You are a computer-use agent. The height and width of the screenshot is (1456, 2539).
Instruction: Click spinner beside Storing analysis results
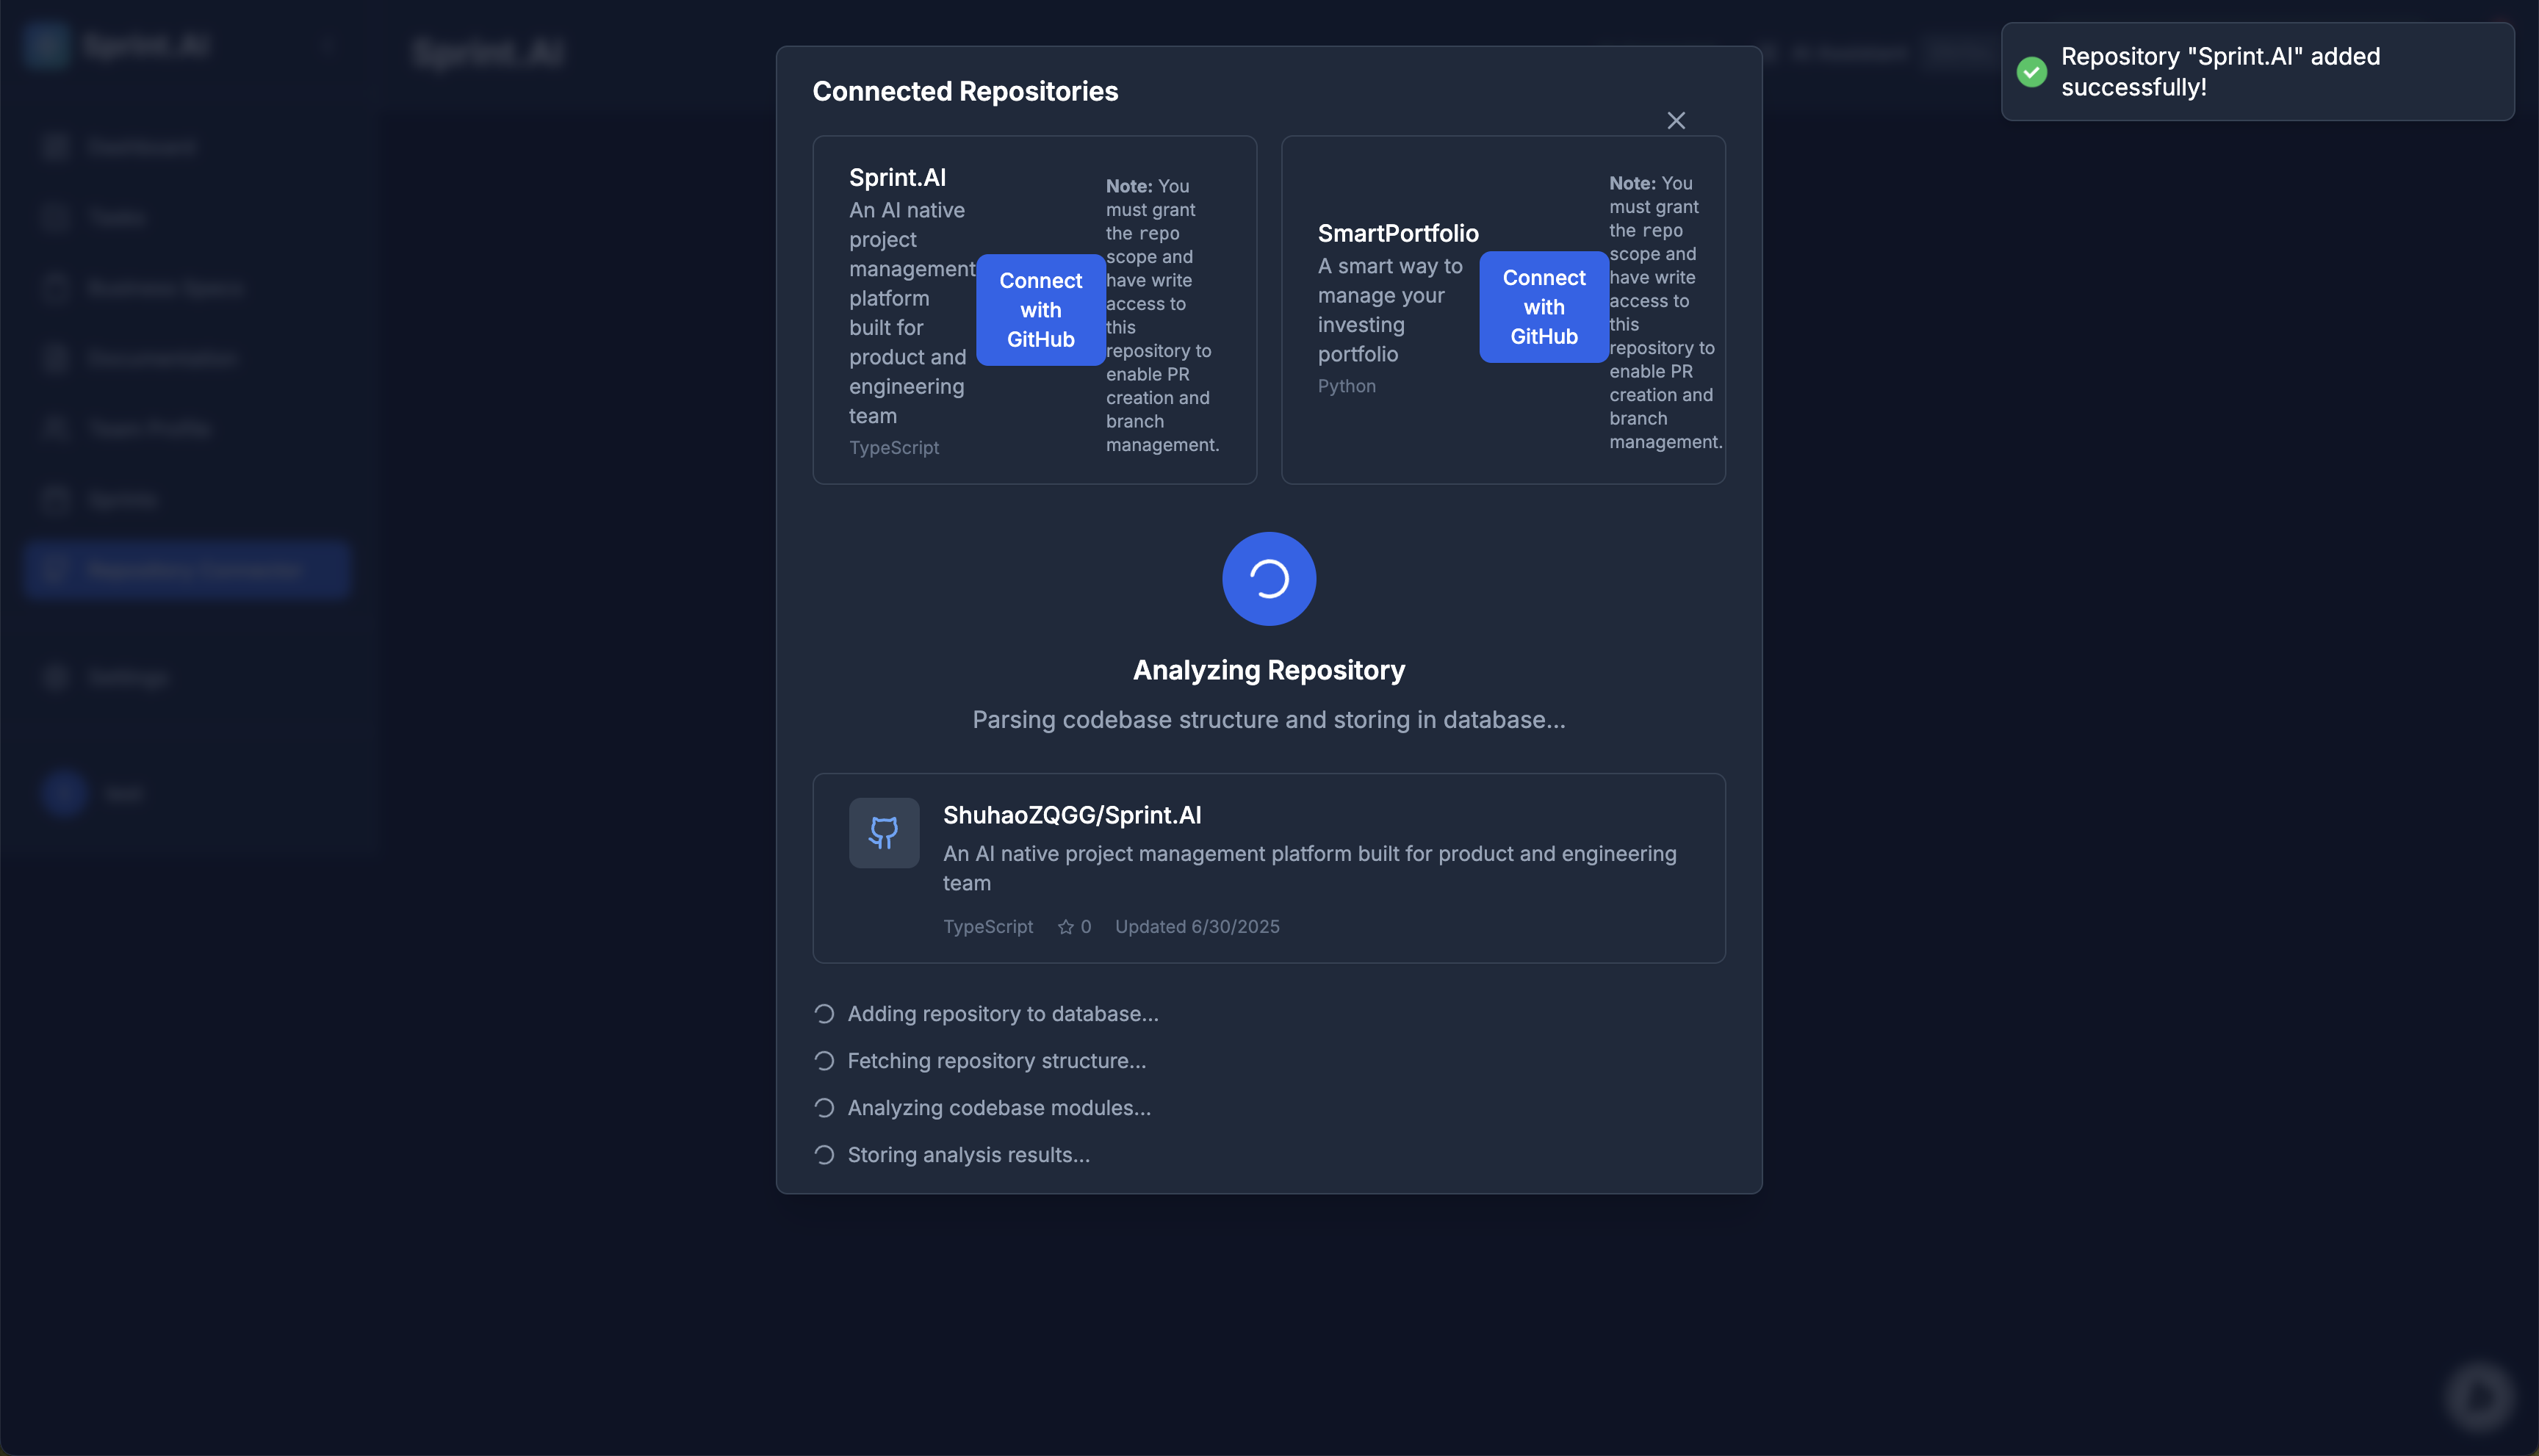tap(824, 1155)
